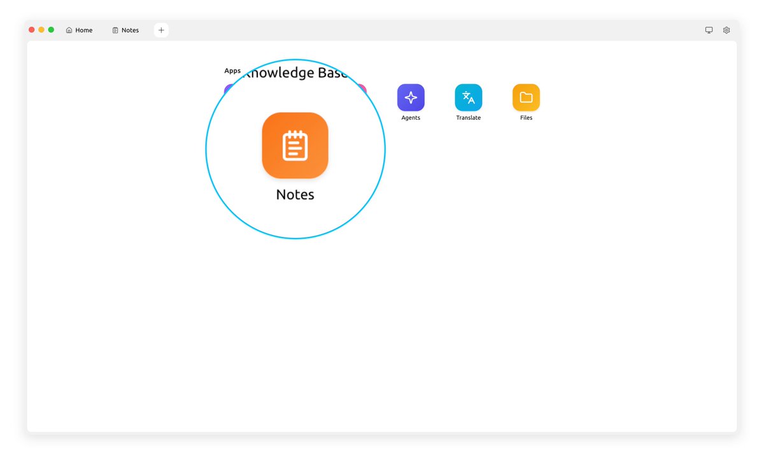Switch to the Home tab

79,30
